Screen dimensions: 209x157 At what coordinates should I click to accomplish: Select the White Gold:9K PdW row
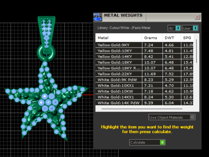[144, 80]
